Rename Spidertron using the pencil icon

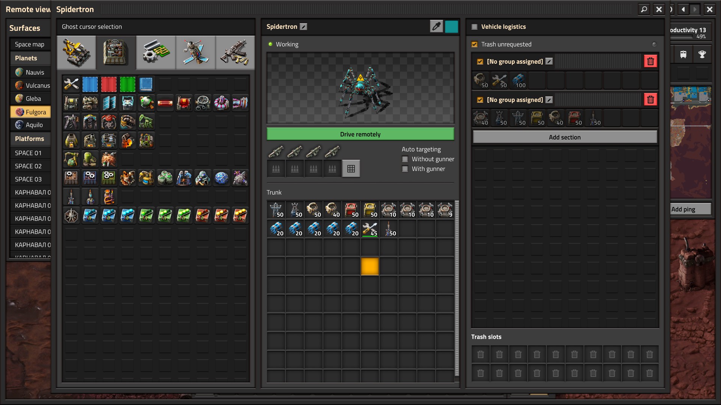click(x=304, y=27)
